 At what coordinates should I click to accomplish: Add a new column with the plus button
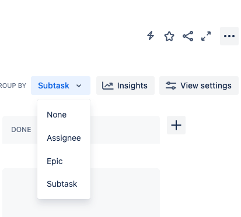[x=176, y=125]
